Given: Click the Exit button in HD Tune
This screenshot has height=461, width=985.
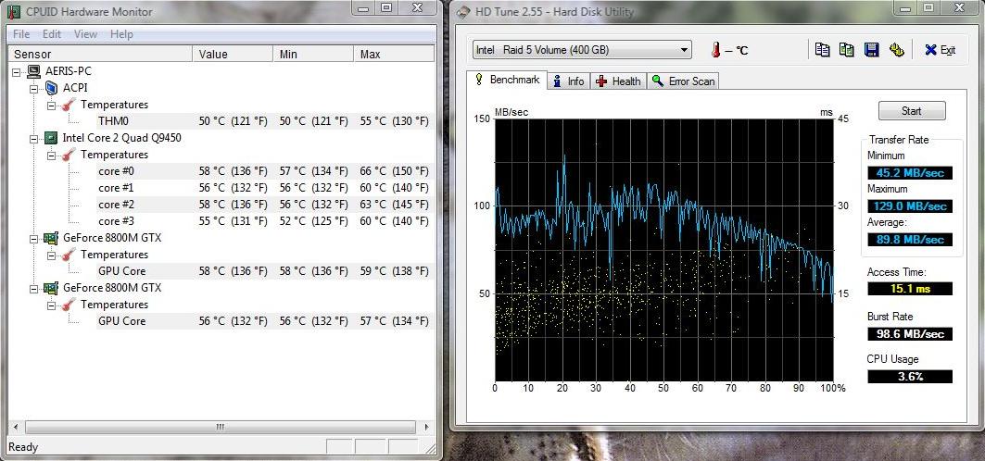Looking at the screenshot, I should coord(941,50).
